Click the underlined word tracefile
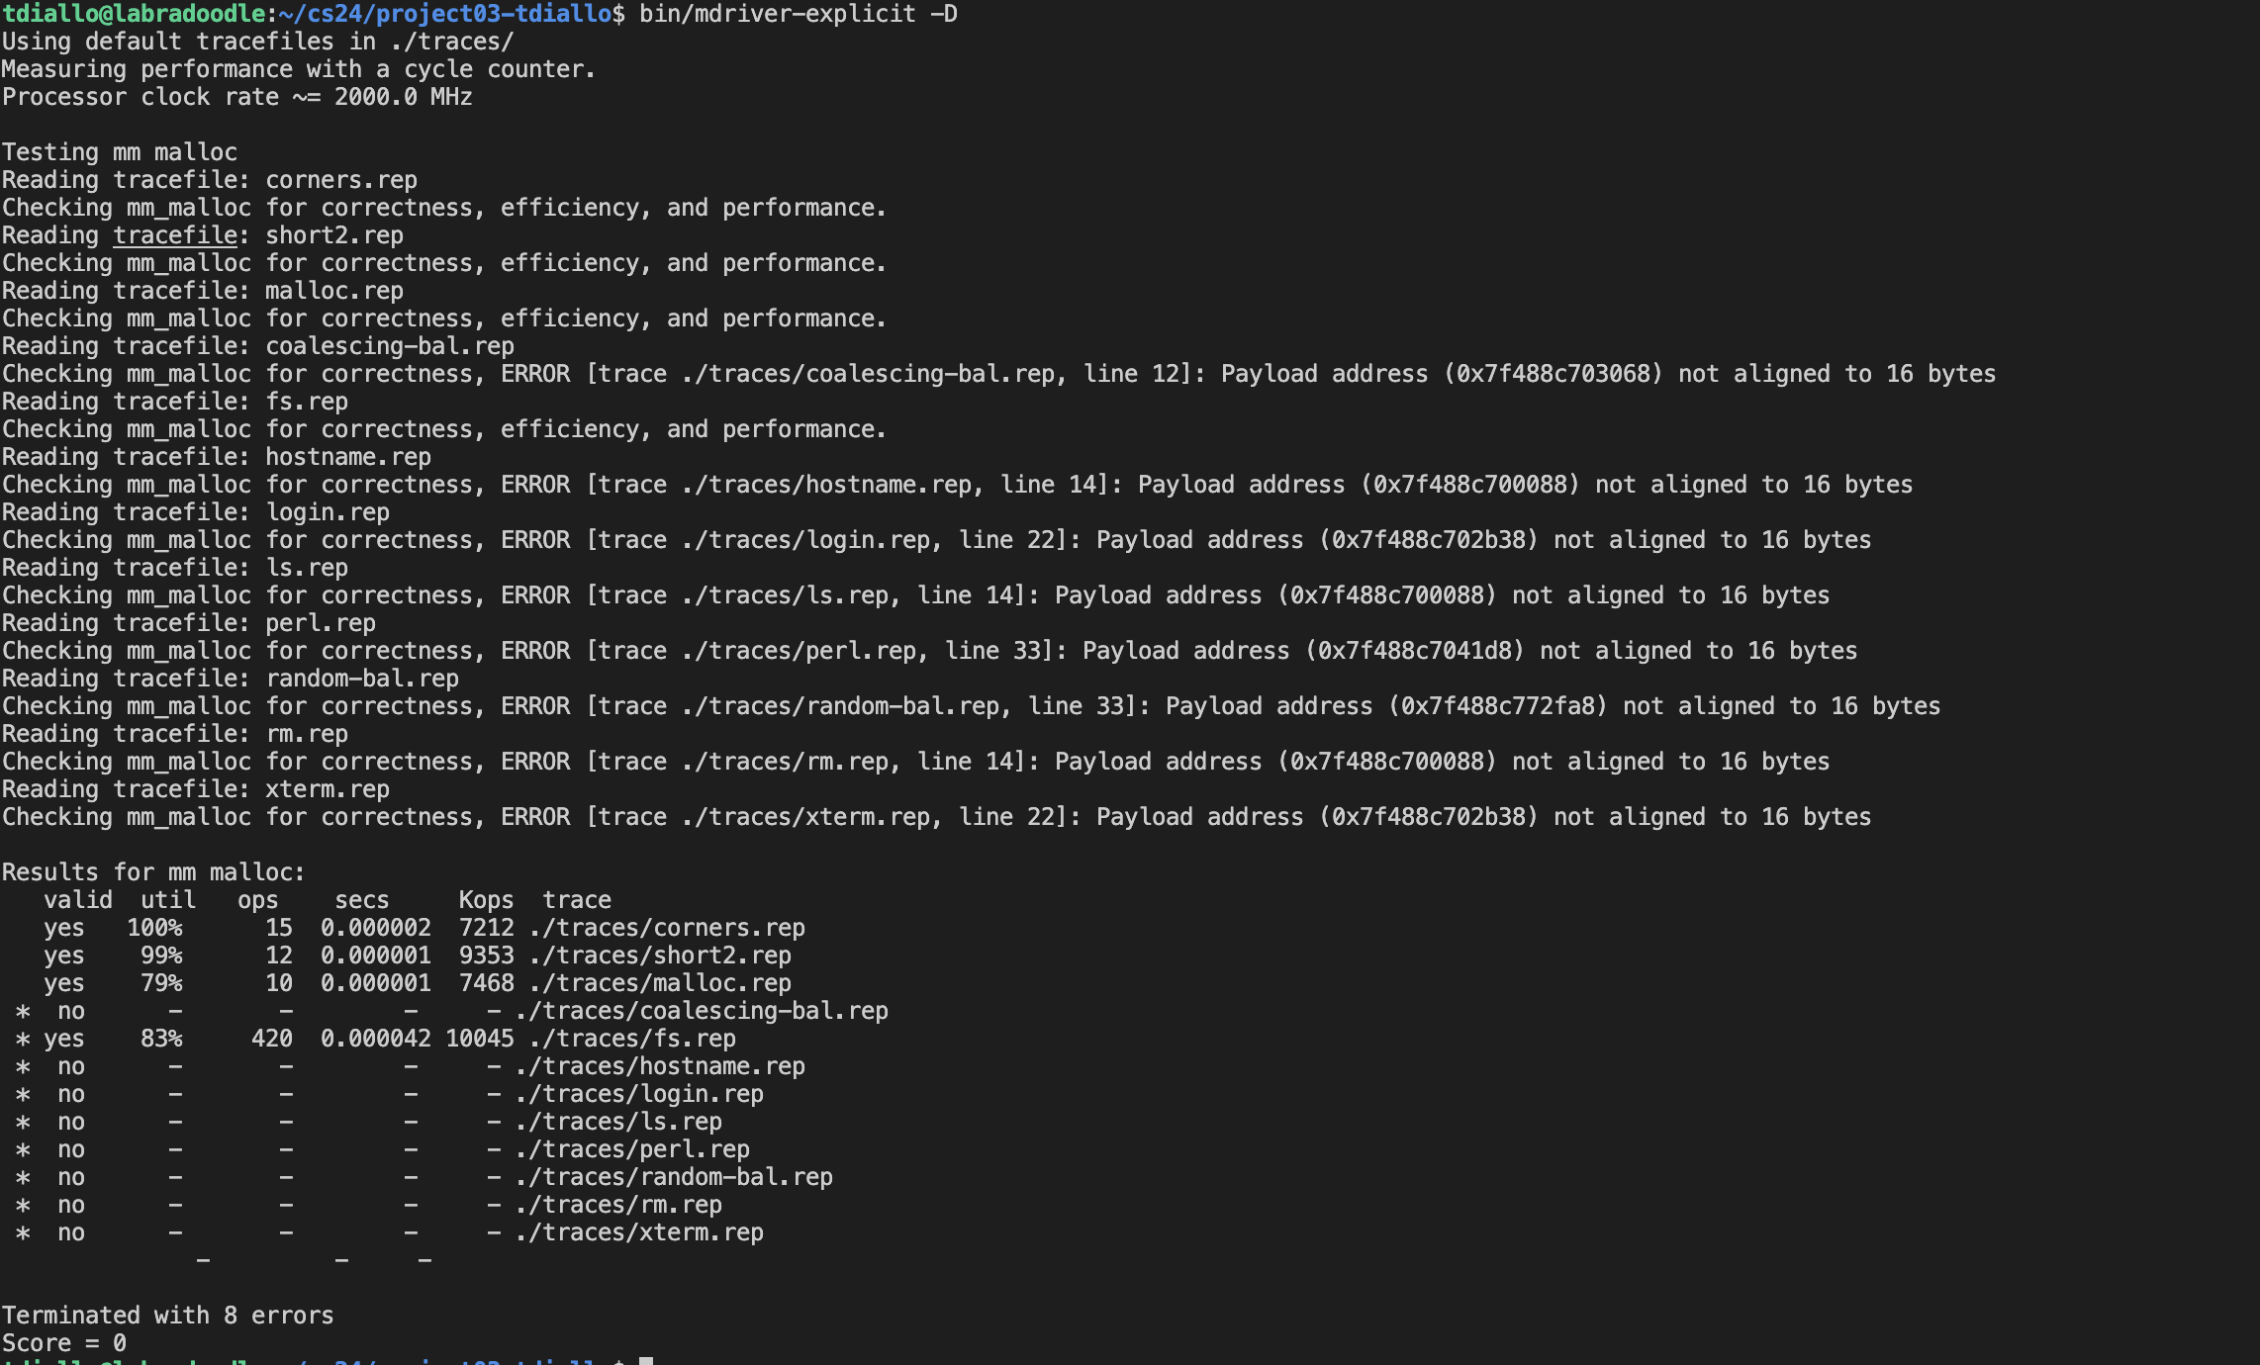The image size is (2260, 1365). (x=175, y=235)
